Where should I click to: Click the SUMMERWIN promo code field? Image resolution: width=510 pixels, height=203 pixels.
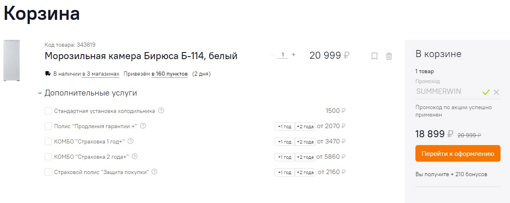click(447, 92)
